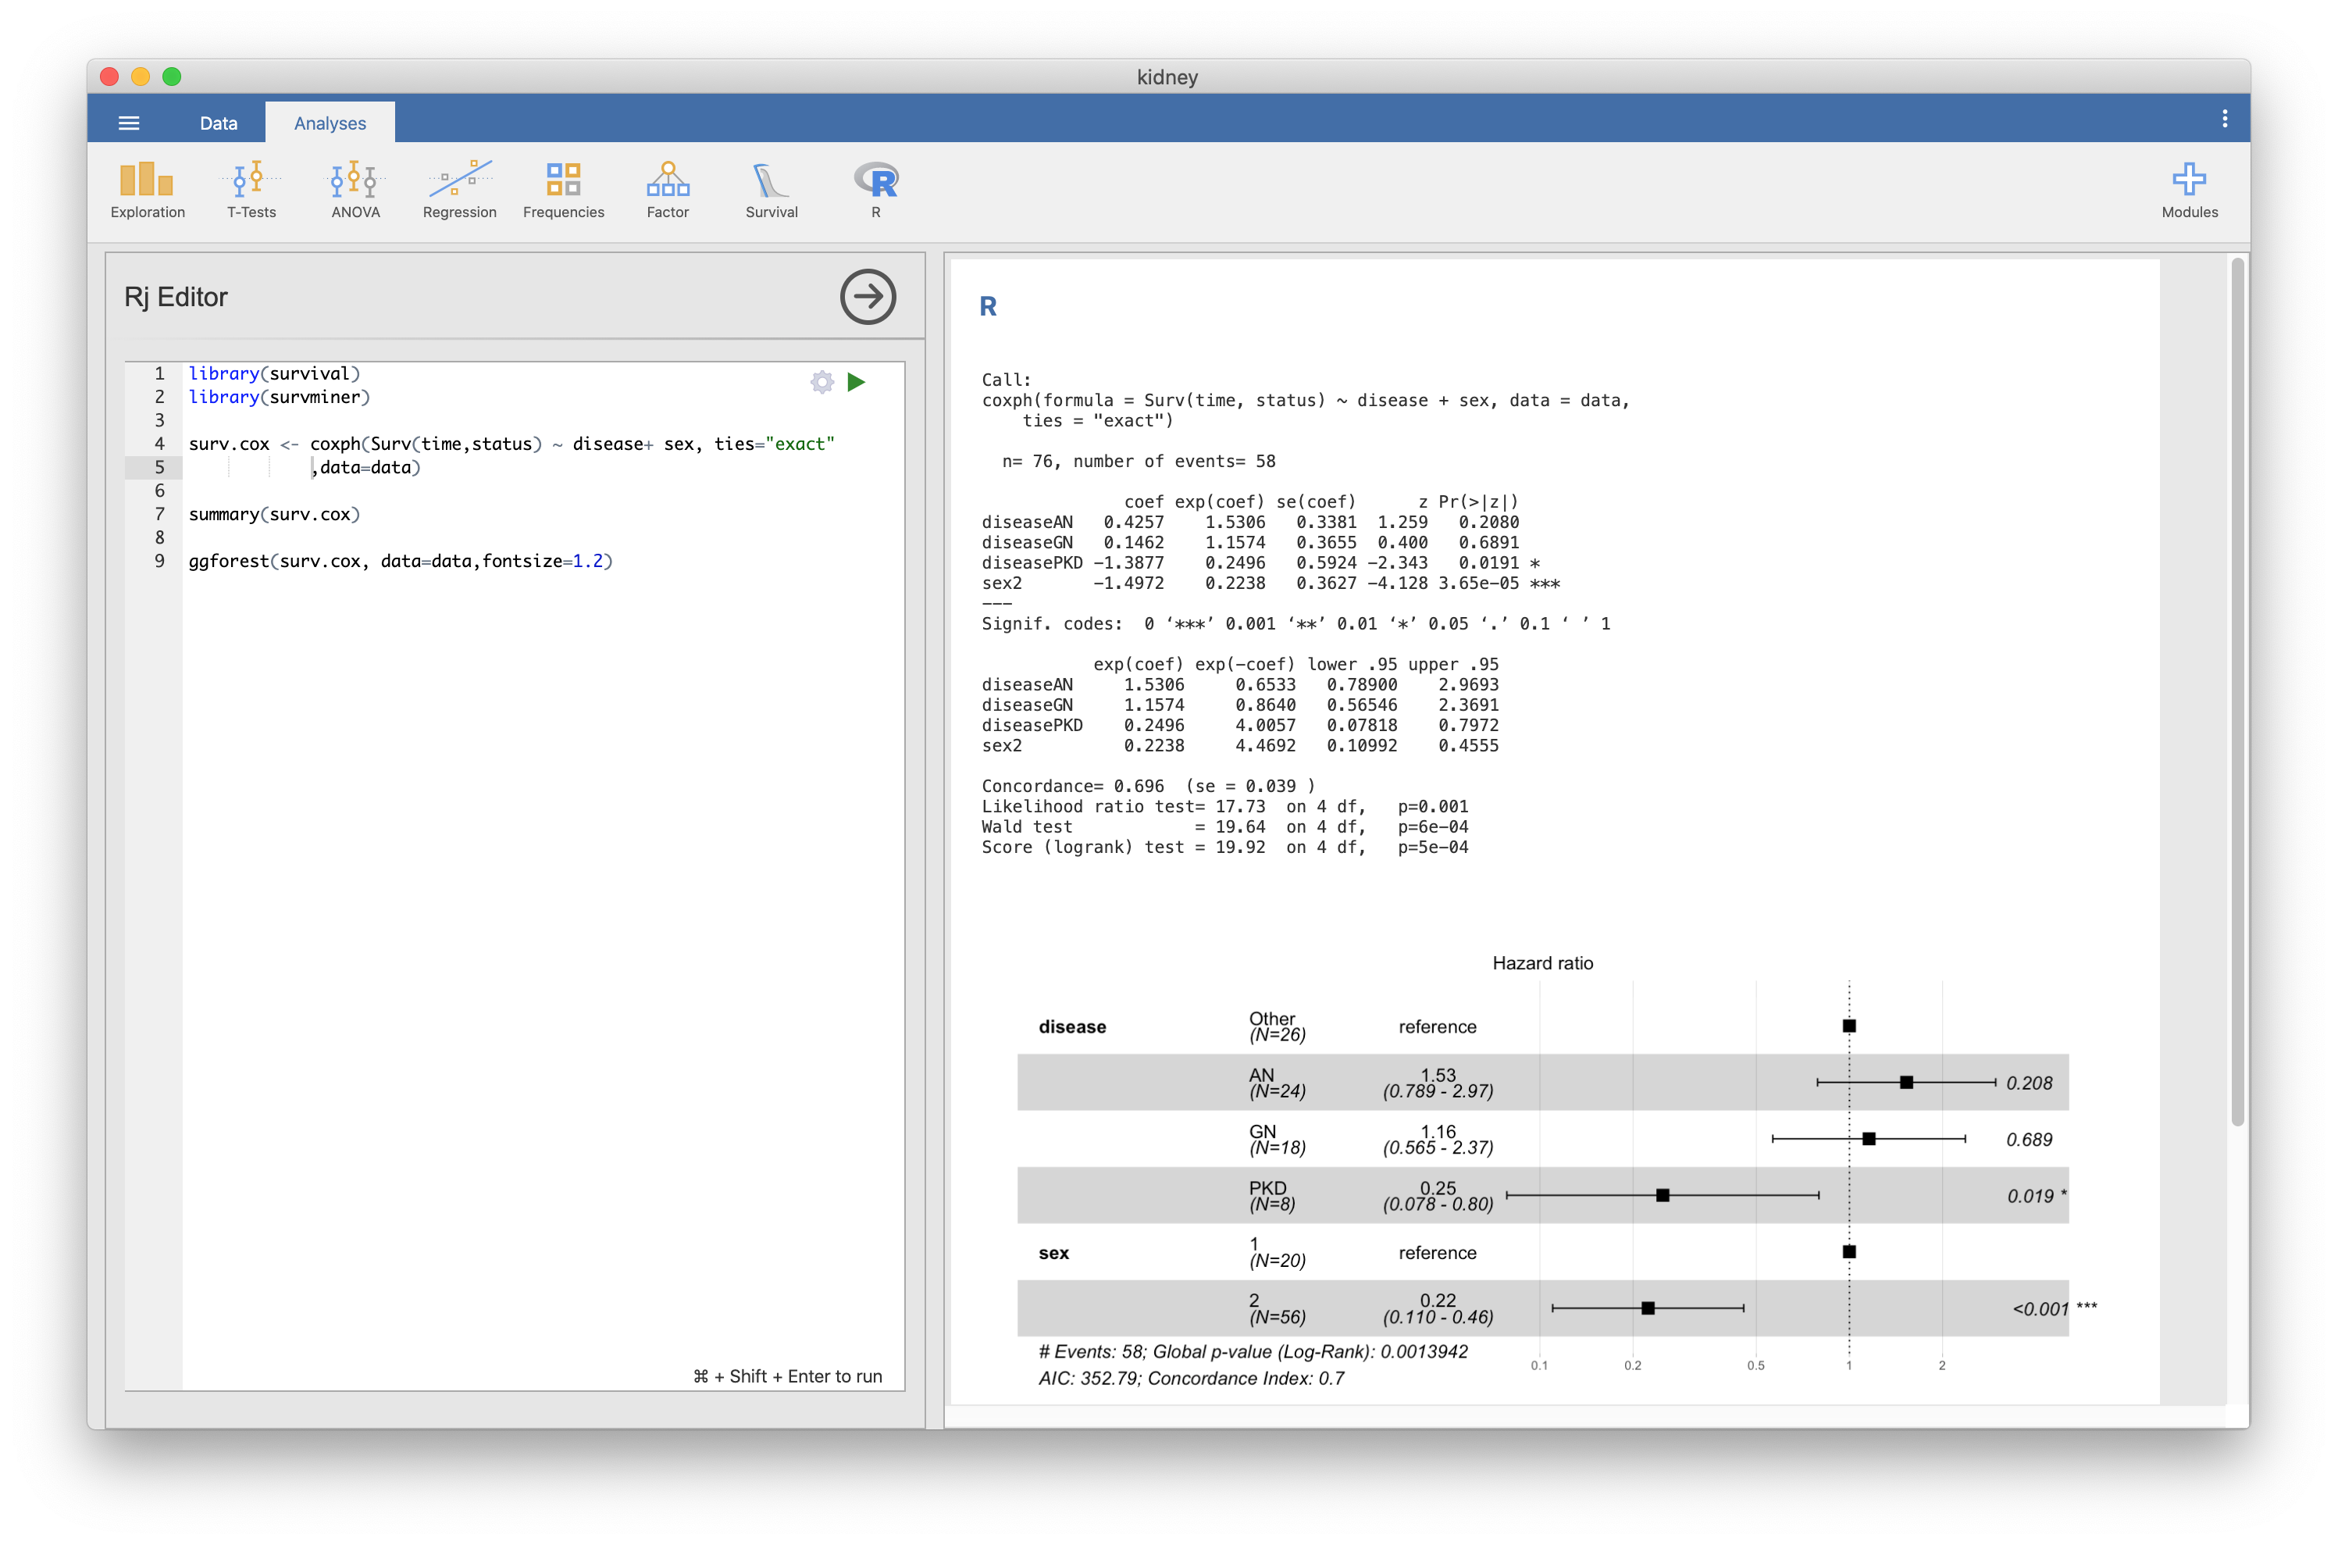Open the Survival analyses menu
This screenshot has height=1545, width=2338.
(x=771, y=189)
